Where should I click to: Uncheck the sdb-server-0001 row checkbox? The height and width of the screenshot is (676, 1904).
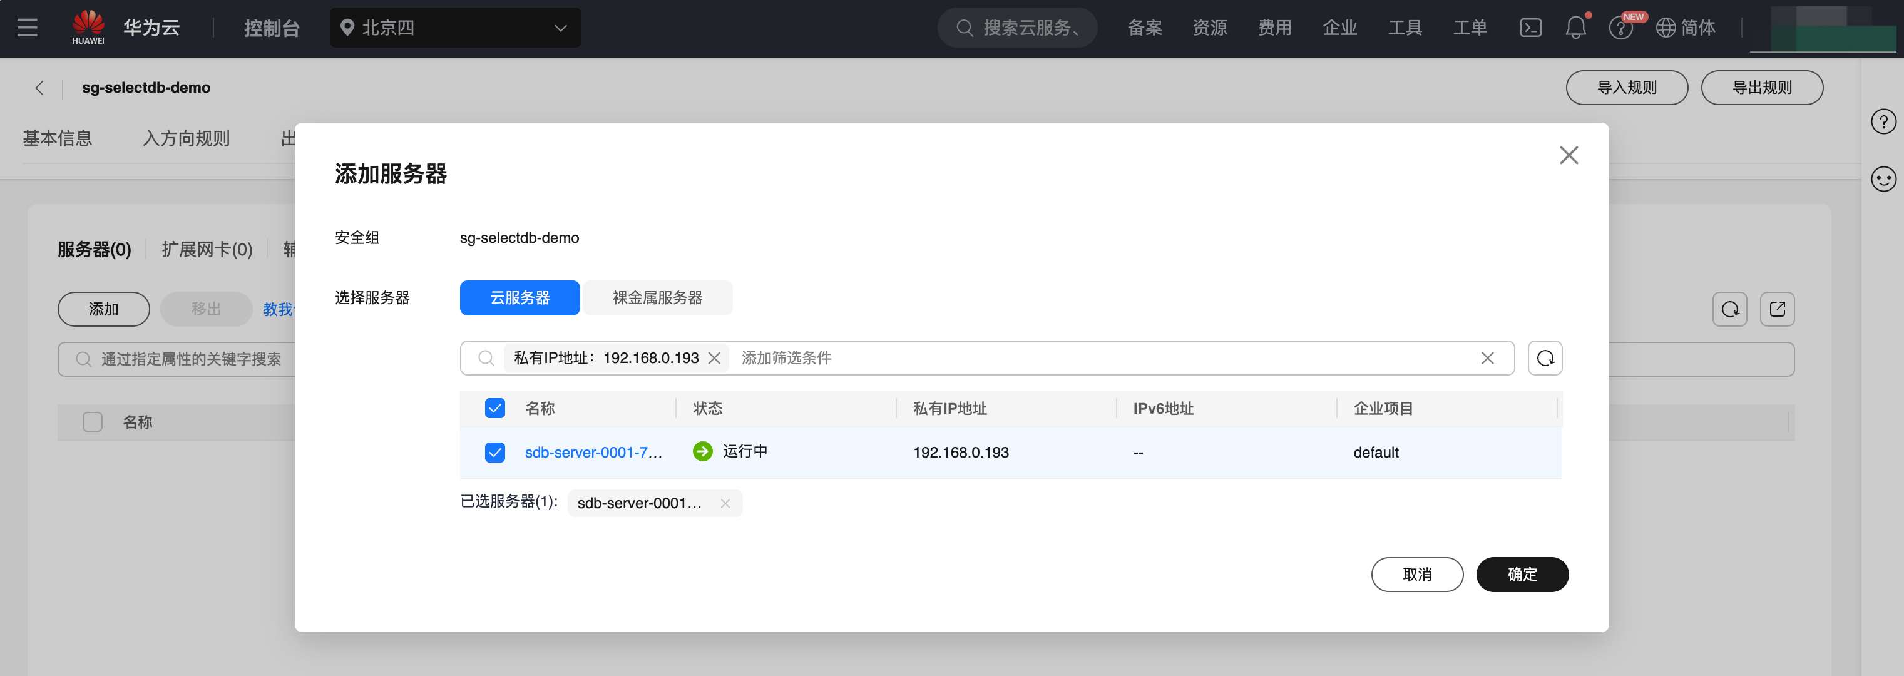pos(494,452)
